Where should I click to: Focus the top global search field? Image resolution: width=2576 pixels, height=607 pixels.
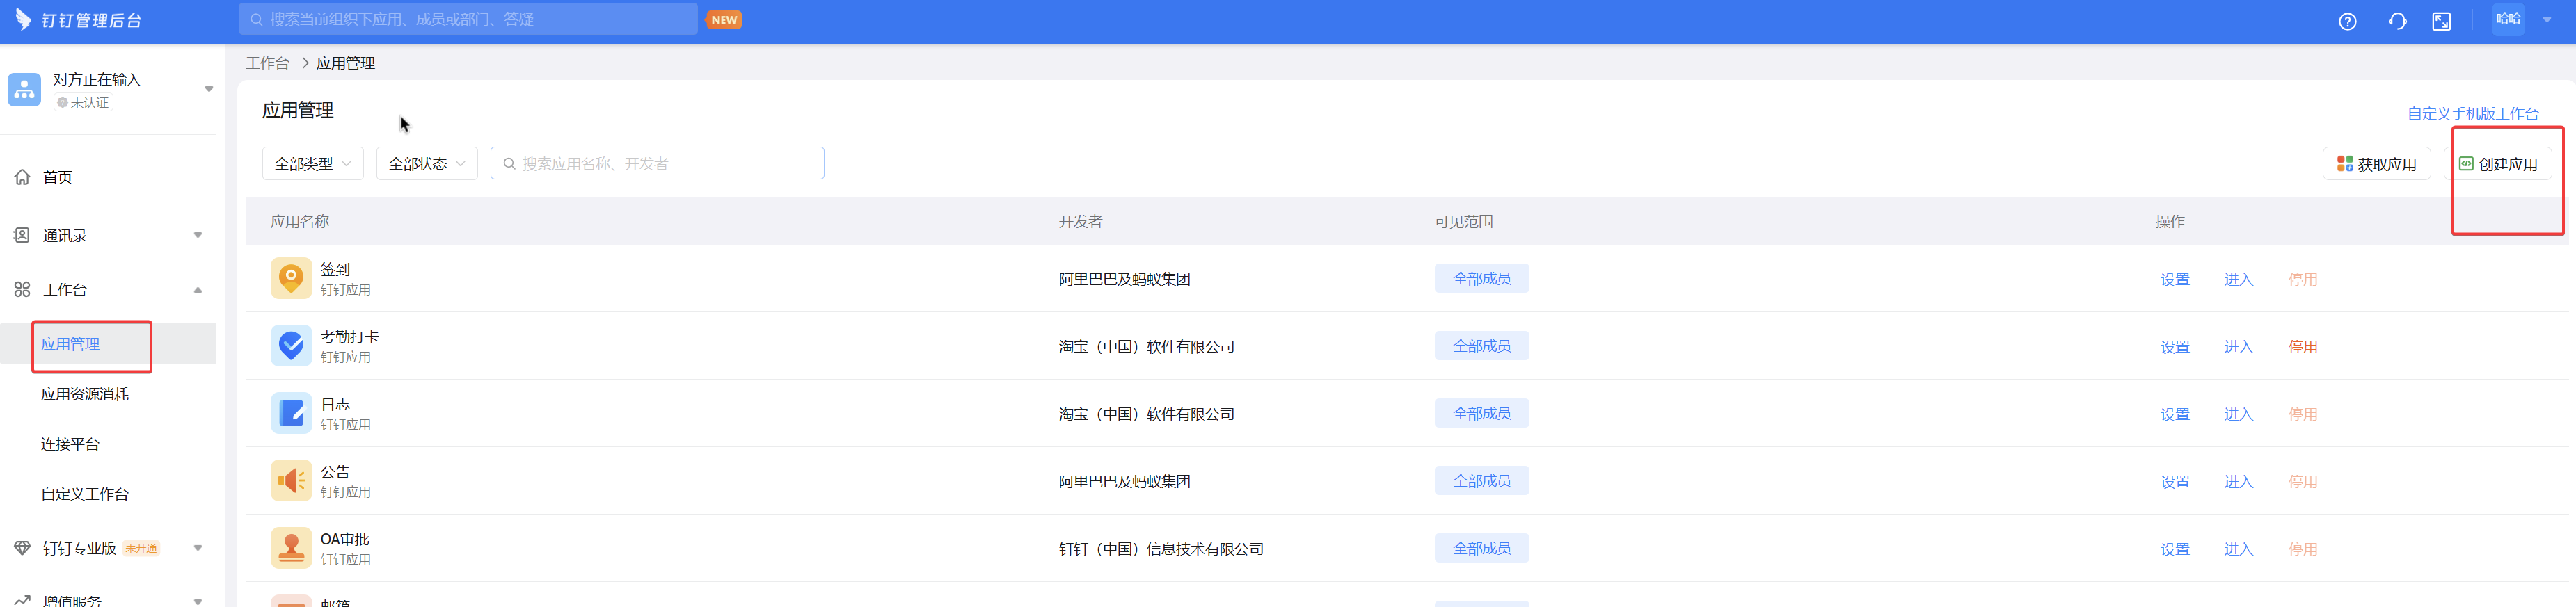[x=468, y=19]
